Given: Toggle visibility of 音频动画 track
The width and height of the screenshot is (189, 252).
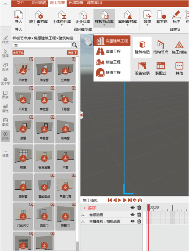Looking at the screenshot, I should (x=132, y=214).
